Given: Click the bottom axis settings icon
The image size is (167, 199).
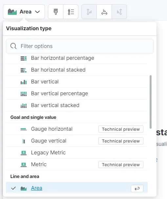Looking at the screenshot, I should (x=104, y=12).
